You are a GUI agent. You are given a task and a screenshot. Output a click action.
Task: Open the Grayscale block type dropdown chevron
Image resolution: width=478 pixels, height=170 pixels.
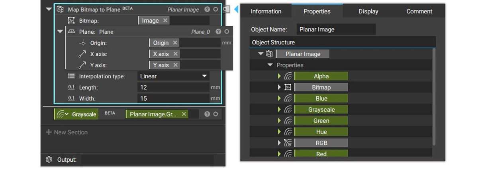[x=67, y=114]
